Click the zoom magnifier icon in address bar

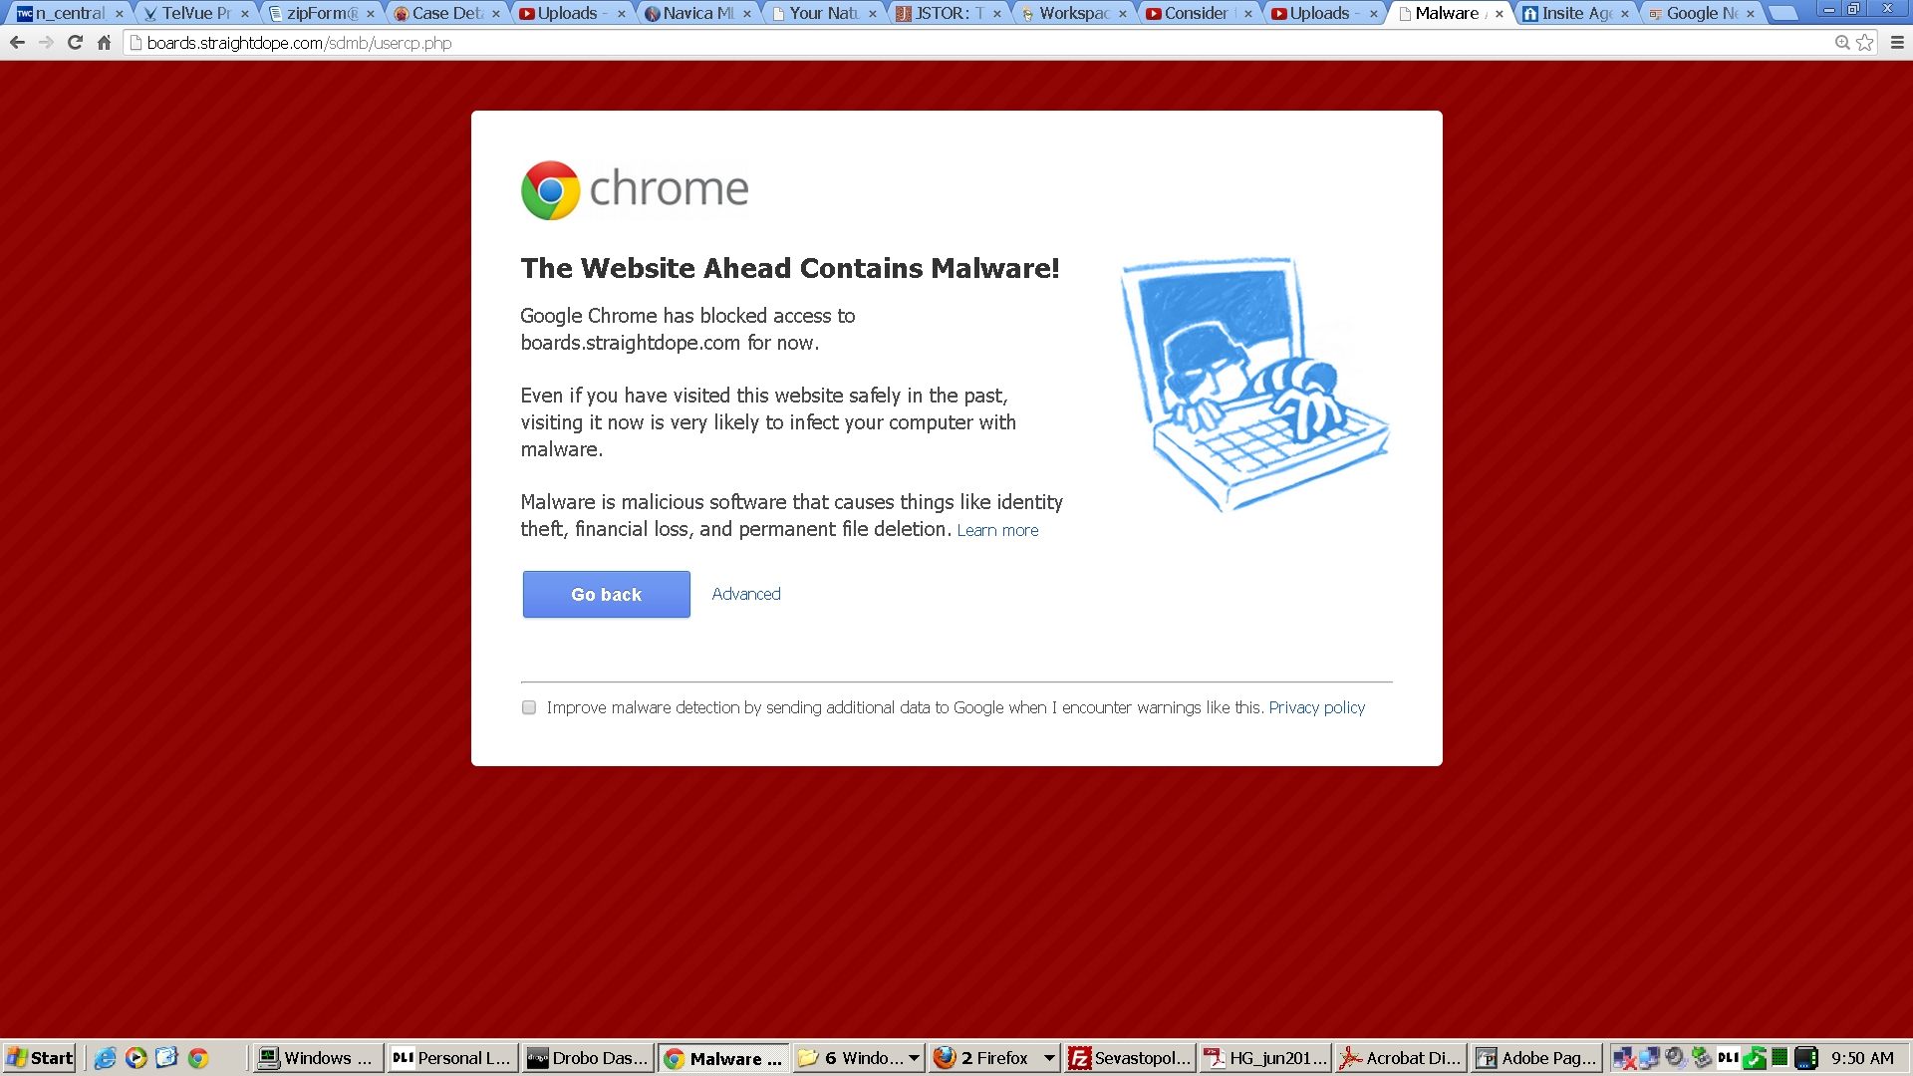pyautogui.click(x=1842, y=43)
